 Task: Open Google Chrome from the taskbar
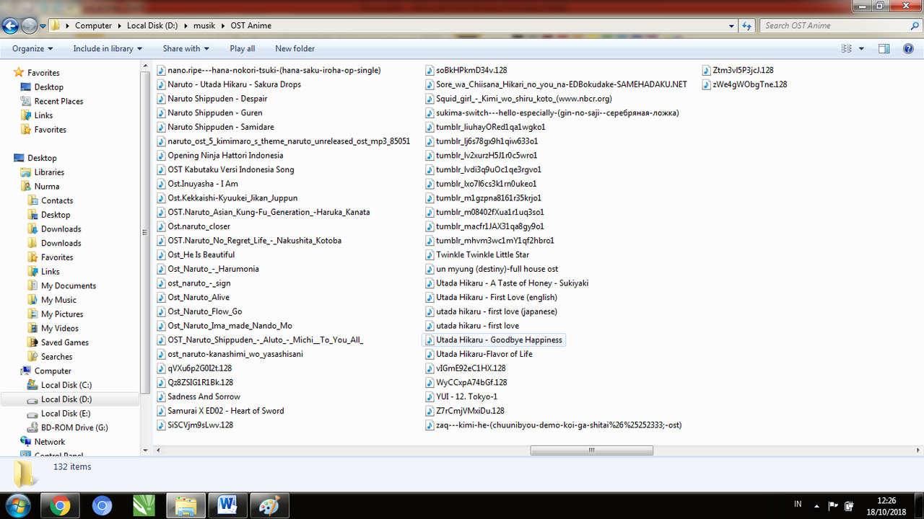[61, 505]
